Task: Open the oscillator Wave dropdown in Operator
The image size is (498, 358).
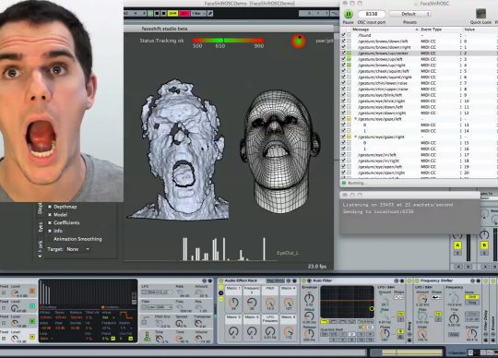Action: [x=108, y=317]
